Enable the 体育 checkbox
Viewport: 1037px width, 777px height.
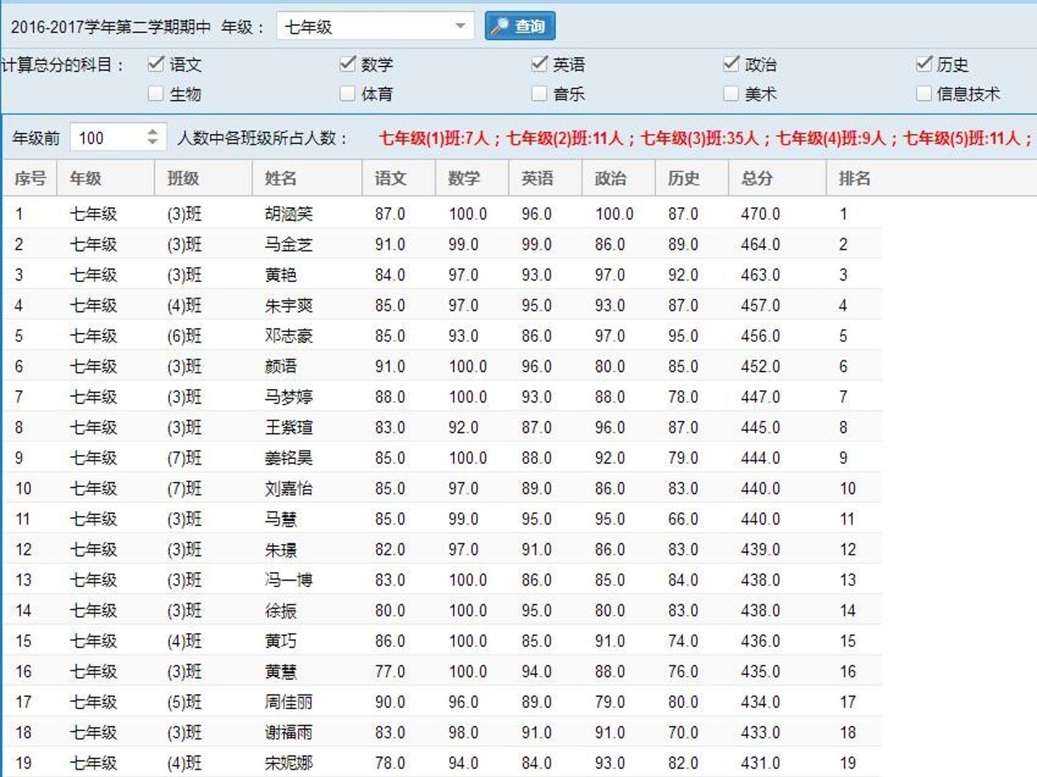pyautogui.click(x=348, y=94)
